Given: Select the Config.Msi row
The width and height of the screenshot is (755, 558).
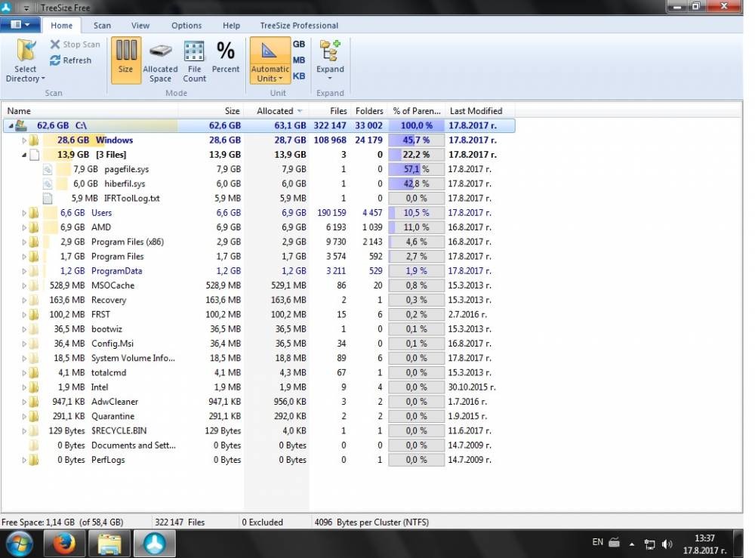Looking at the screenshot, I should (259, 344).
